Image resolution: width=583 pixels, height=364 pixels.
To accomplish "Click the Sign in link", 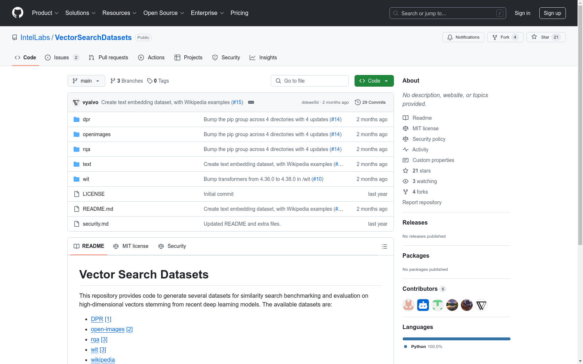I will pos(523,13).
